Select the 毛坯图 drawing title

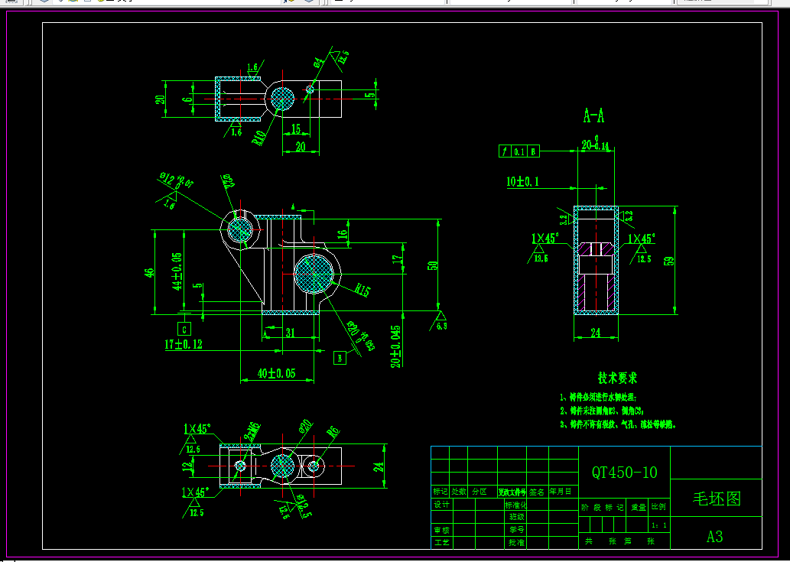[x=717, y=498]
